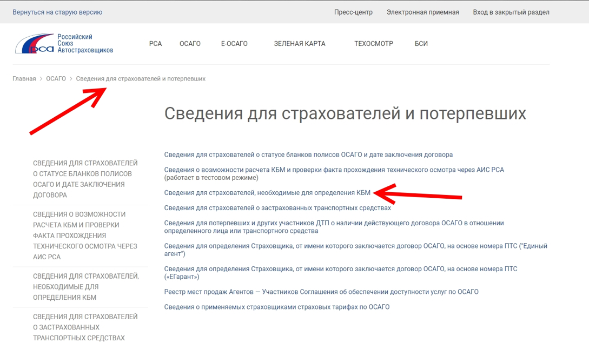Select sidebar item О ЗАСТРАХОВАННЫХ ТРАНСПОРТНЫХ СРЕДСТВАХ

pos(85,327)
